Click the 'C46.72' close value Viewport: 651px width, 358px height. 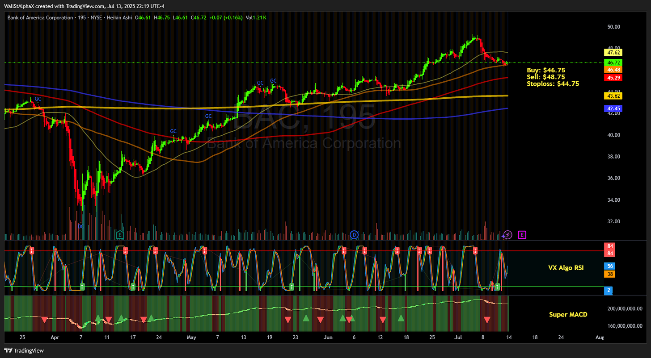pyautogui.click(x=198, y=17)
